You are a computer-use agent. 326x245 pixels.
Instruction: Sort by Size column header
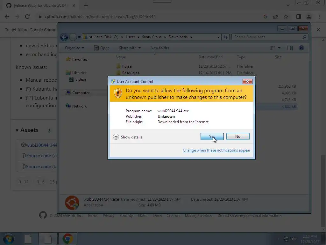[x=278, y=57]
